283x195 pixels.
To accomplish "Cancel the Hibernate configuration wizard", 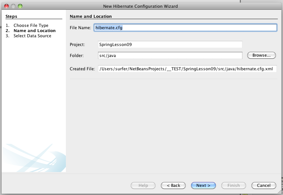I will pyautogui.click(x=264, y=186).
